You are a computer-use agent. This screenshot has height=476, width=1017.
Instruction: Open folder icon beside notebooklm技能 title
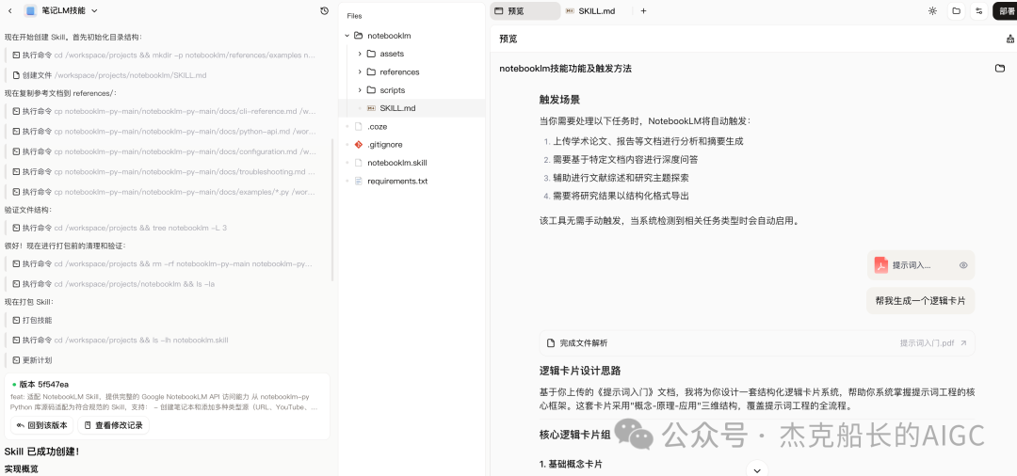[x=1000, y=68]
